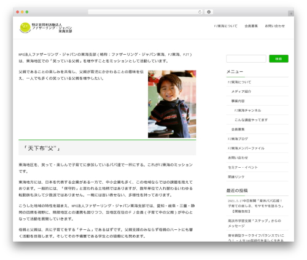Viewport: 307px width, 260px height.
Task: Click the site title text 特定非営利活動法人
Action: 47,25
